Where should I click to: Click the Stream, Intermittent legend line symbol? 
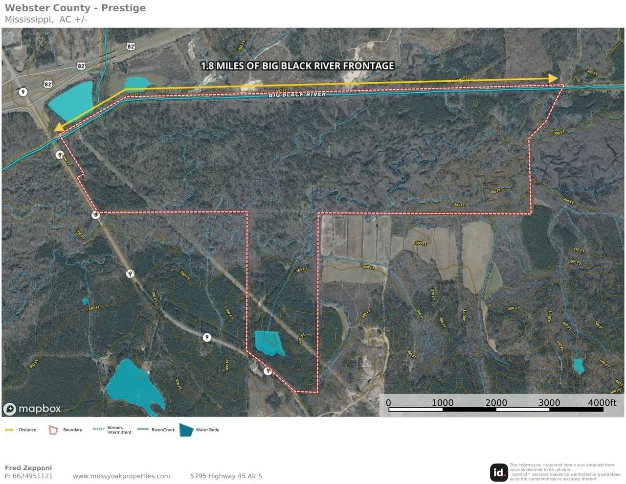(x=98, y=430)
